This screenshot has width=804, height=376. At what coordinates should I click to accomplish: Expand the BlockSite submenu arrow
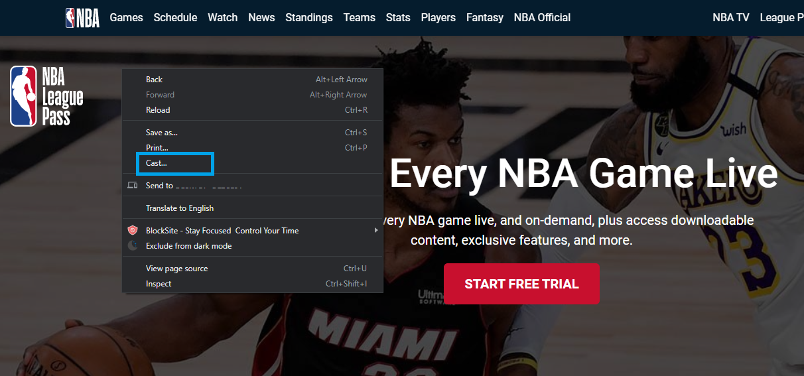pyautogui.click(x=376, y=231)
